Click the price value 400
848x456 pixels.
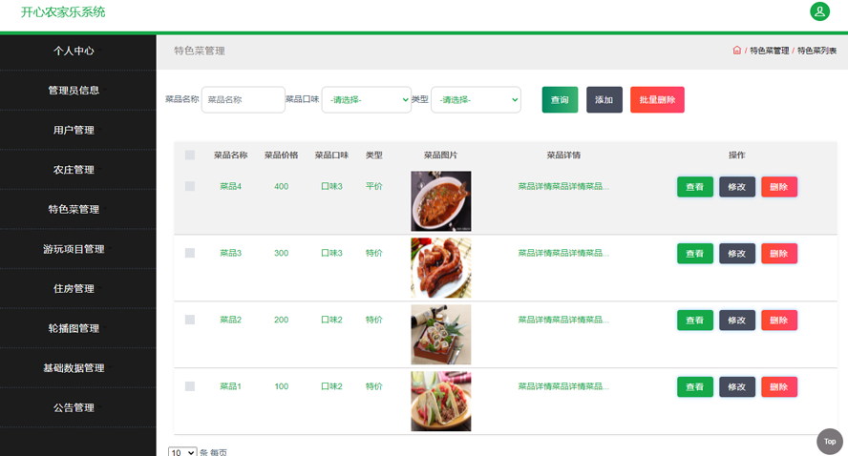281,186
